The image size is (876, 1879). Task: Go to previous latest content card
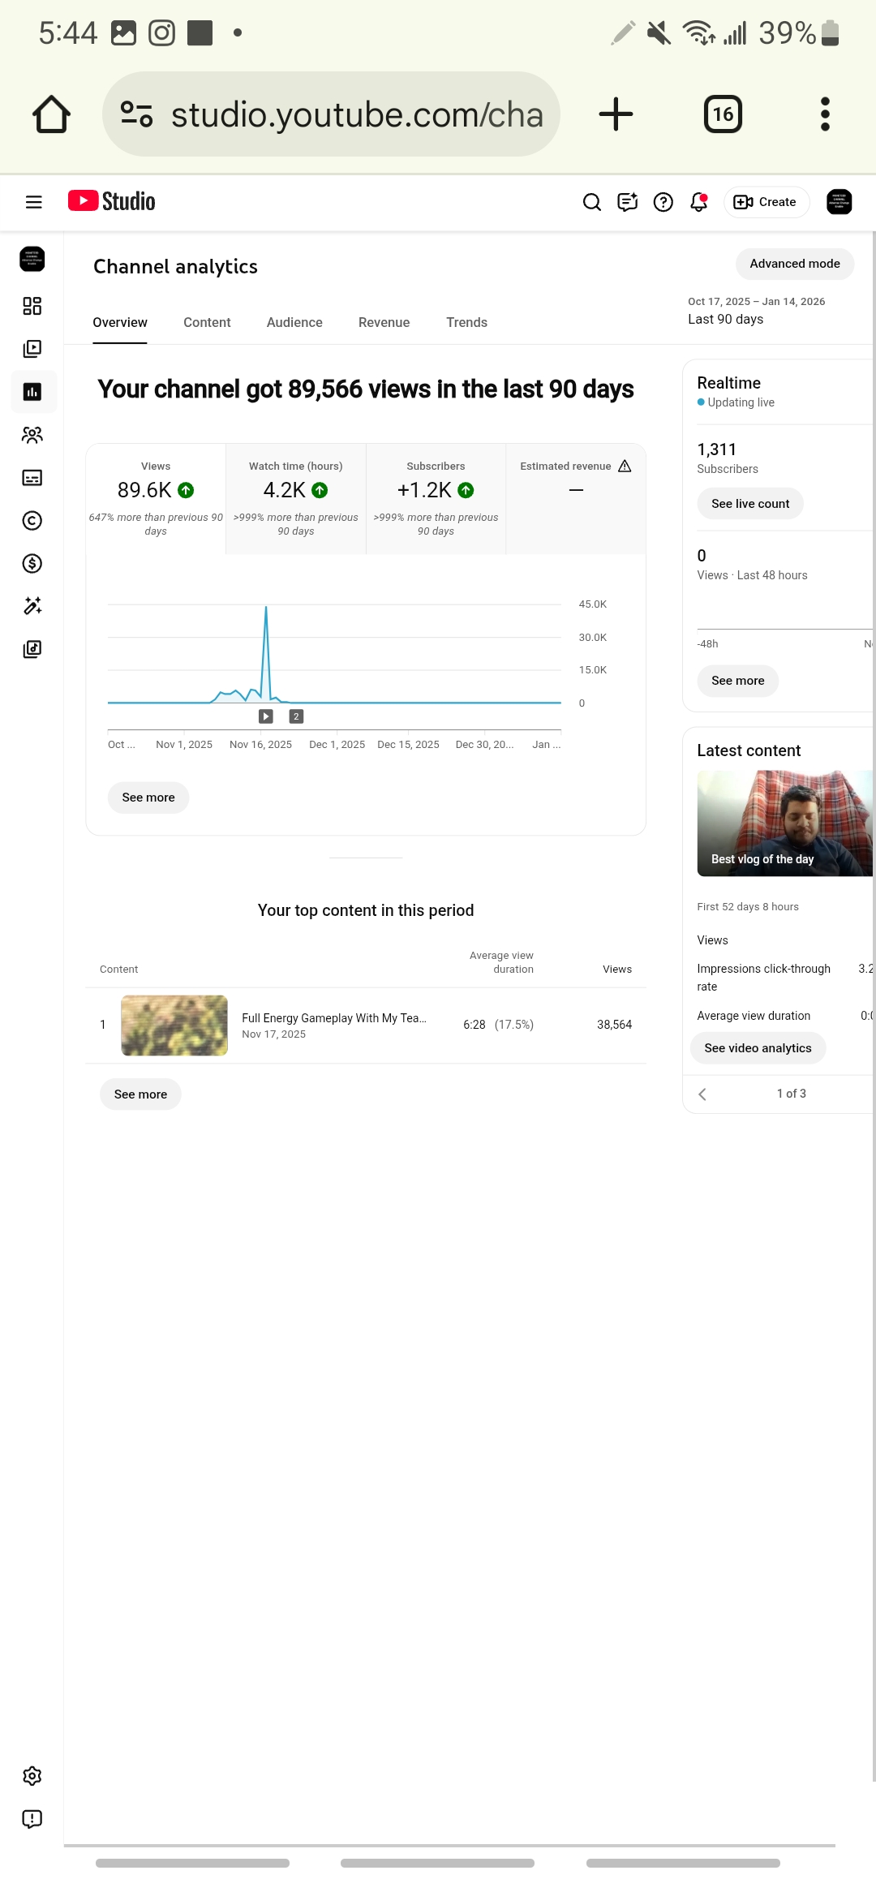(702, 1094)
